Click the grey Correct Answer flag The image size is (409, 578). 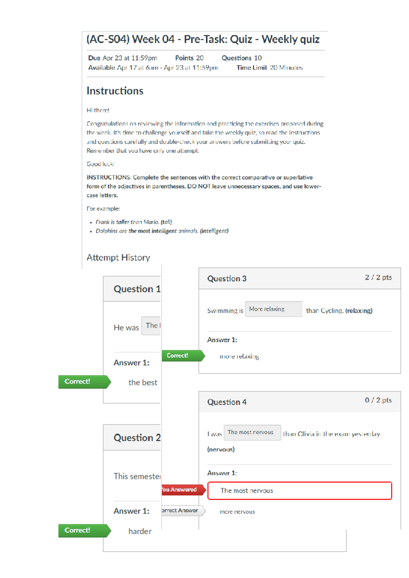pyautogui.click(x=184, y=511)
